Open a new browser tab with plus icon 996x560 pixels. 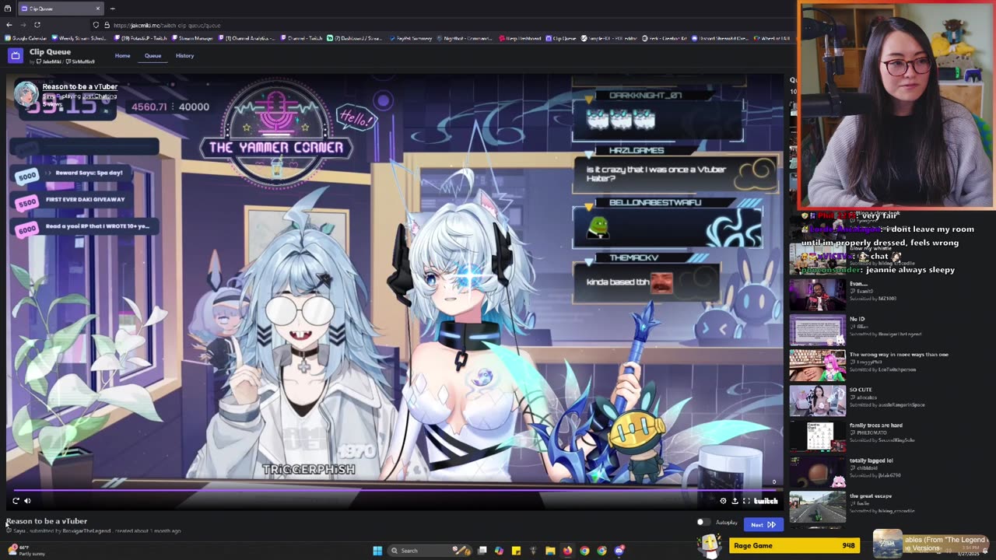tap(112, 9)
